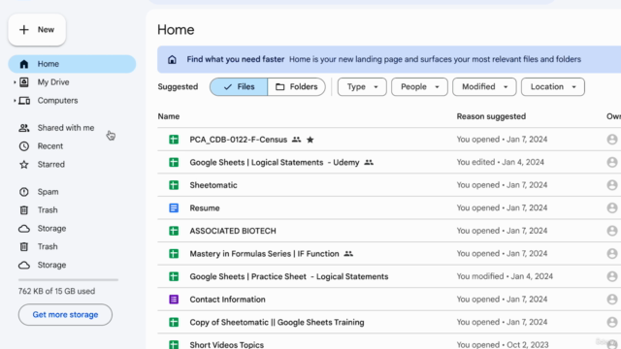Open ASSOCIATED BIOTECH spreadsheet

233,231
